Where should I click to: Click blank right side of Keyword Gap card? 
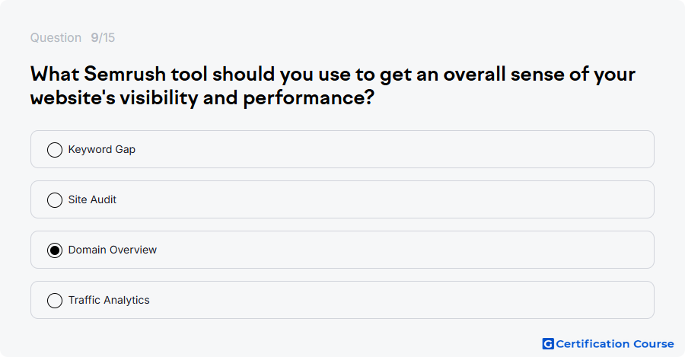click(480, 149)
